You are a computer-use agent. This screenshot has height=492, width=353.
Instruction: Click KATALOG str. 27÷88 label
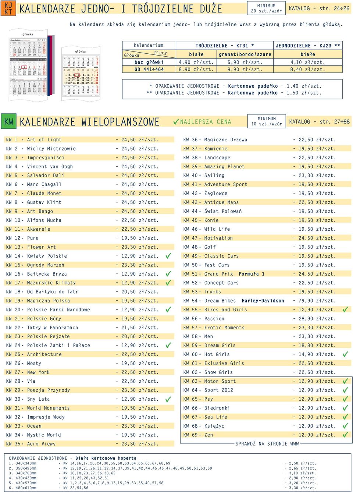(320, 121)
